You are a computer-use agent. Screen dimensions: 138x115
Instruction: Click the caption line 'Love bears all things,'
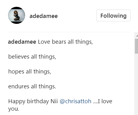[65, 42]
